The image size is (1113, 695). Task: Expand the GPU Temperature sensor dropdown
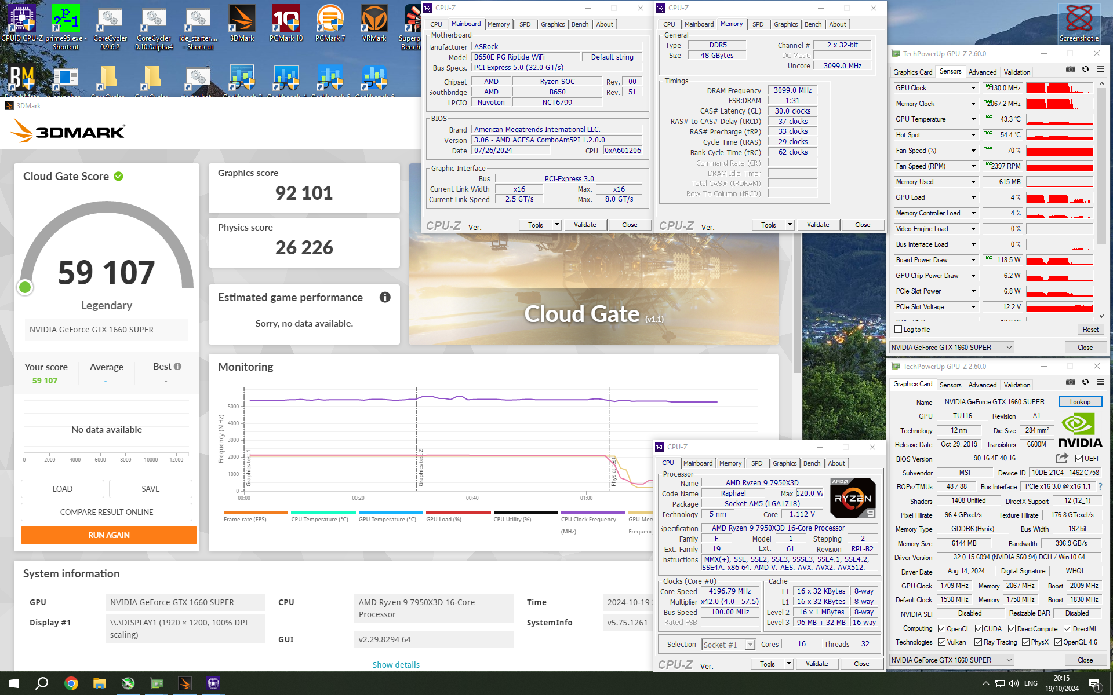[x=973, y=119]
